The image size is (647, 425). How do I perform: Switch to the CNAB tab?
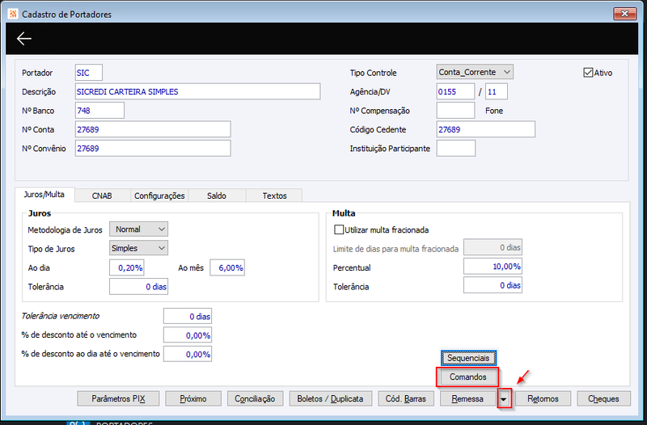[102, 196]
